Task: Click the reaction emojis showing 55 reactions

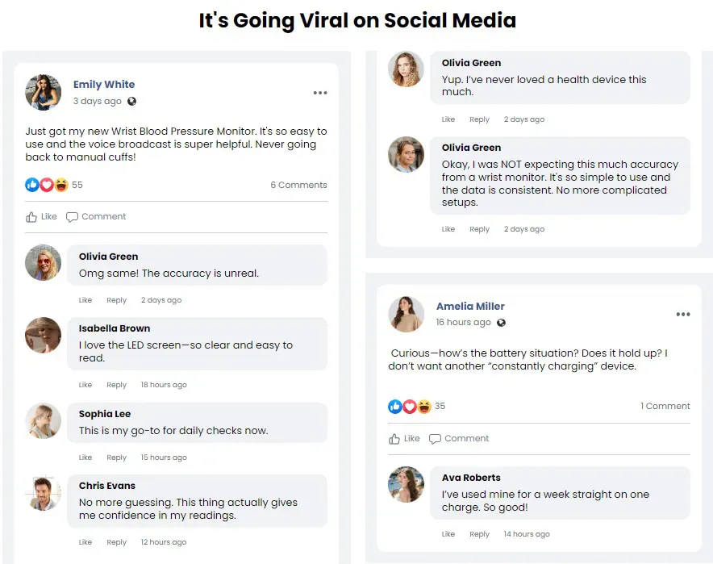Action: click(46, 185)
